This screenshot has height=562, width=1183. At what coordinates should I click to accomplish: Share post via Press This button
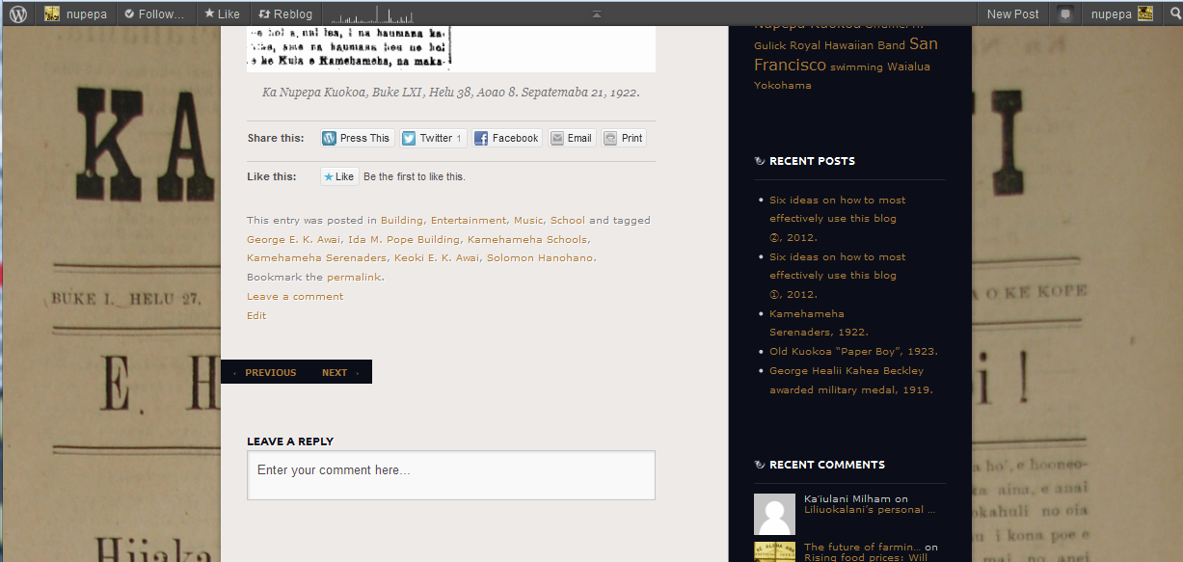pos(356,138)
